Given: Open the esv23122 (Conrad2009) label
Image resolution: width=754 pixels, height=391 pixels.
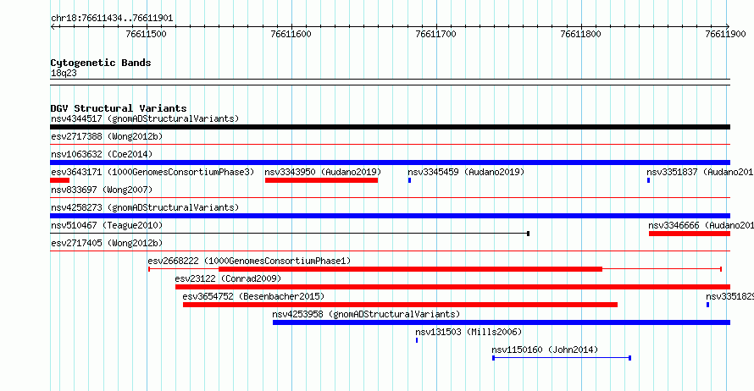Looking at the screenshot, I should click(228, 278).
